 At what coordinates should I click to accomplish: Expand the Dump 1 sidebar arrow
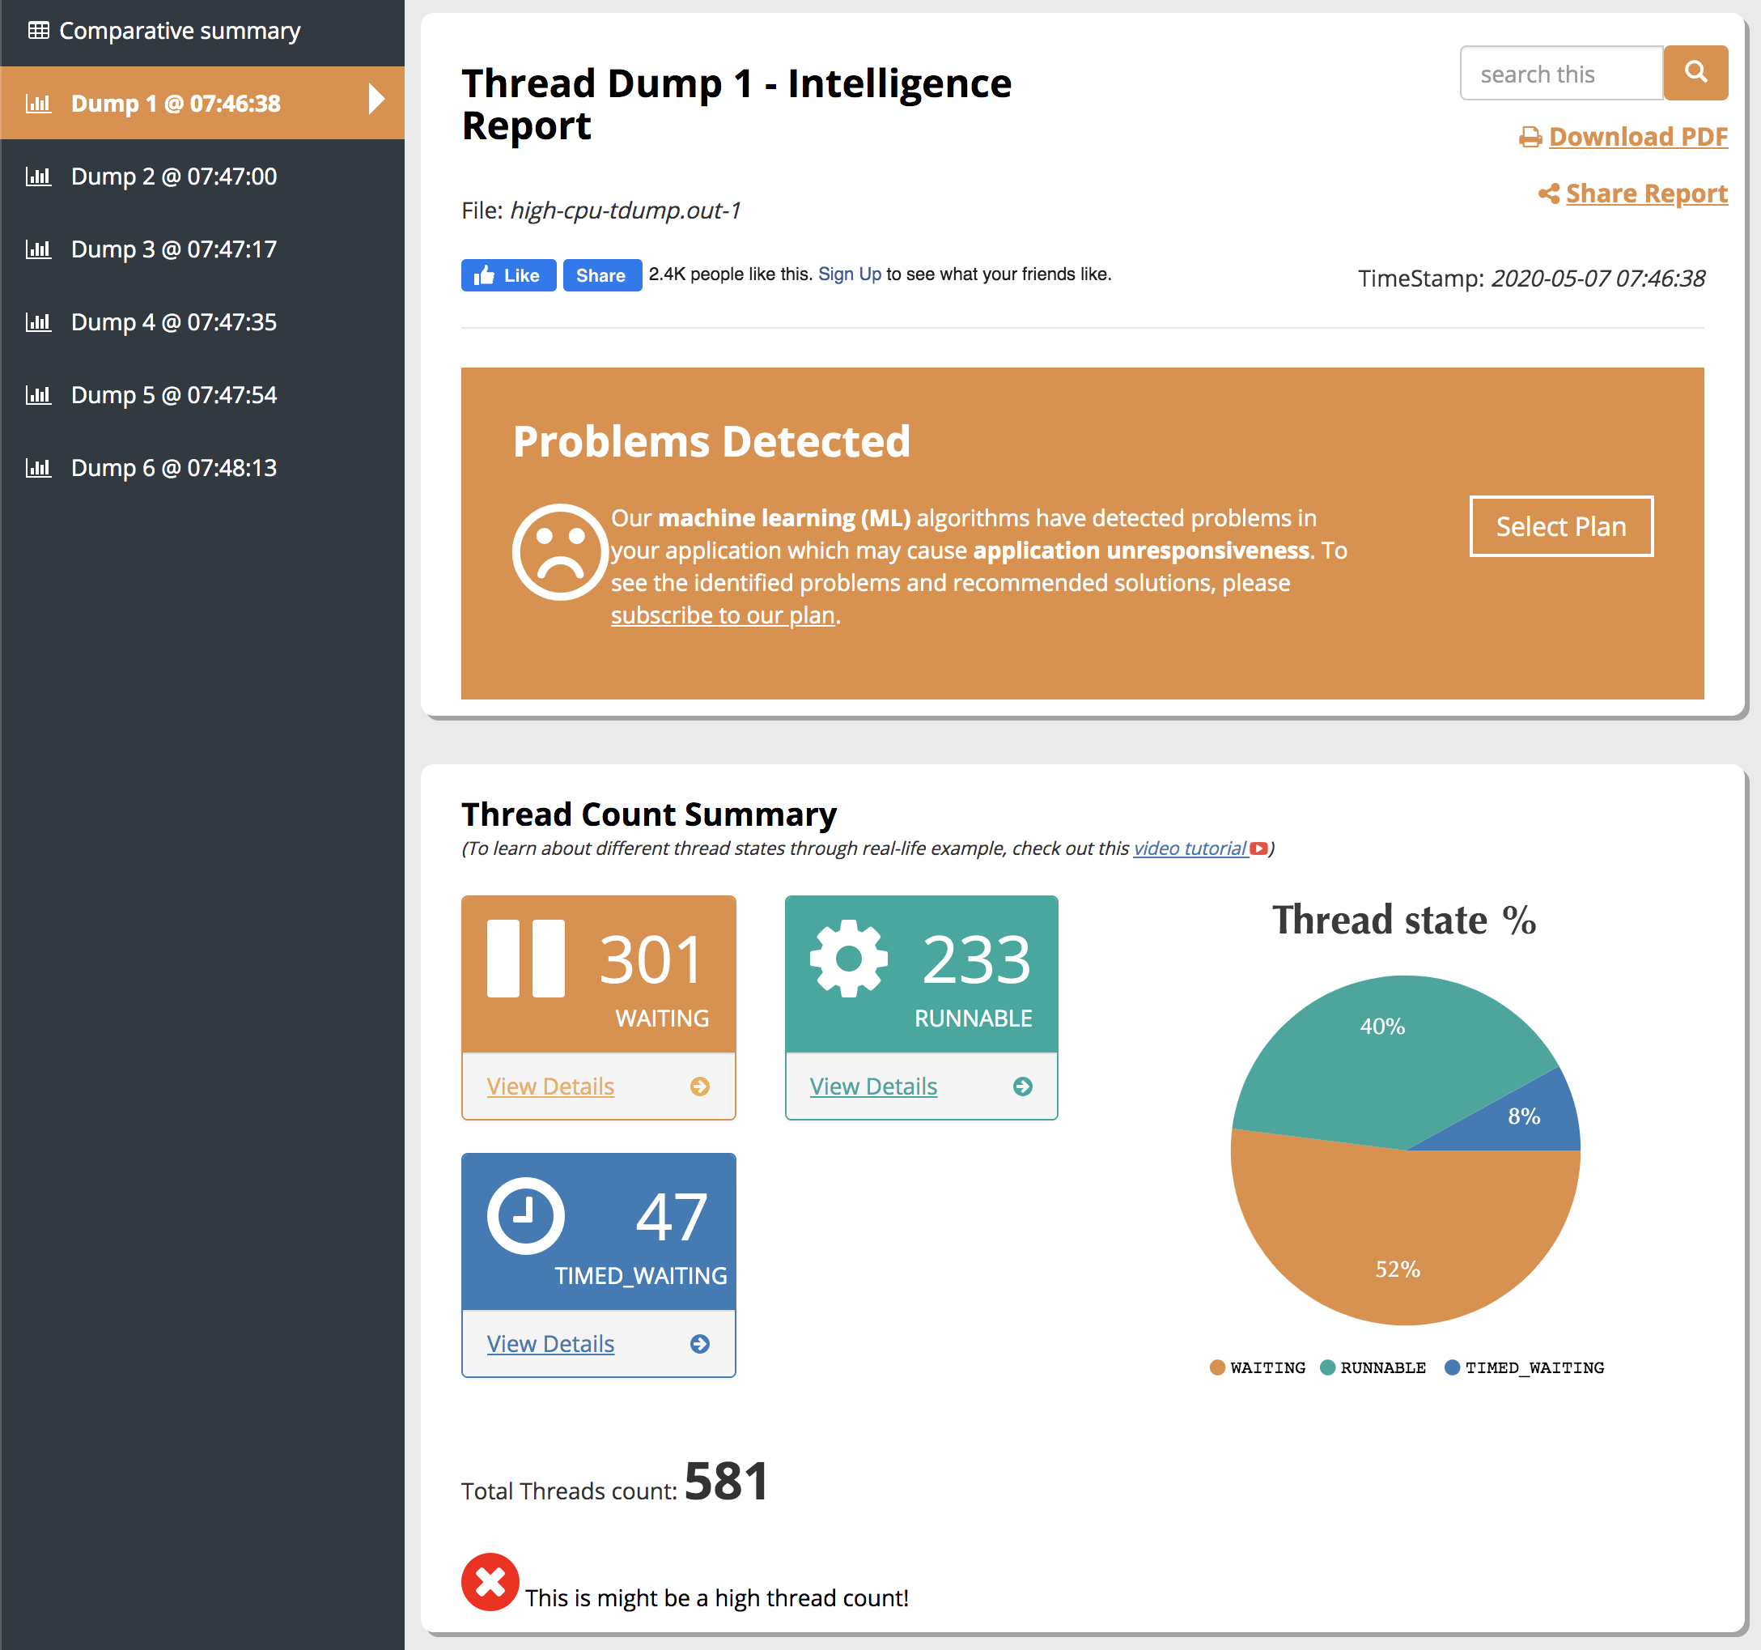376,100
